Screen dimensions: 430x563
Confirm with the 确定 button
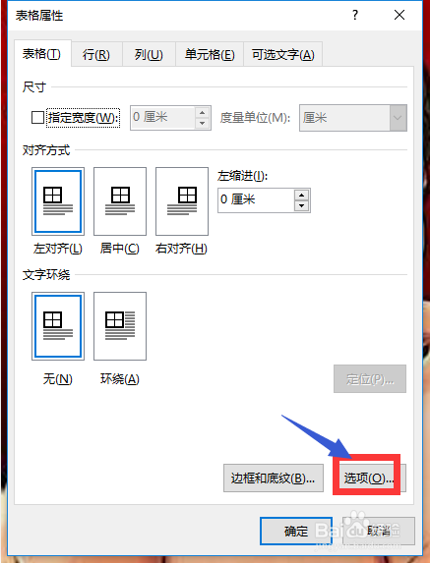point(296,531)
